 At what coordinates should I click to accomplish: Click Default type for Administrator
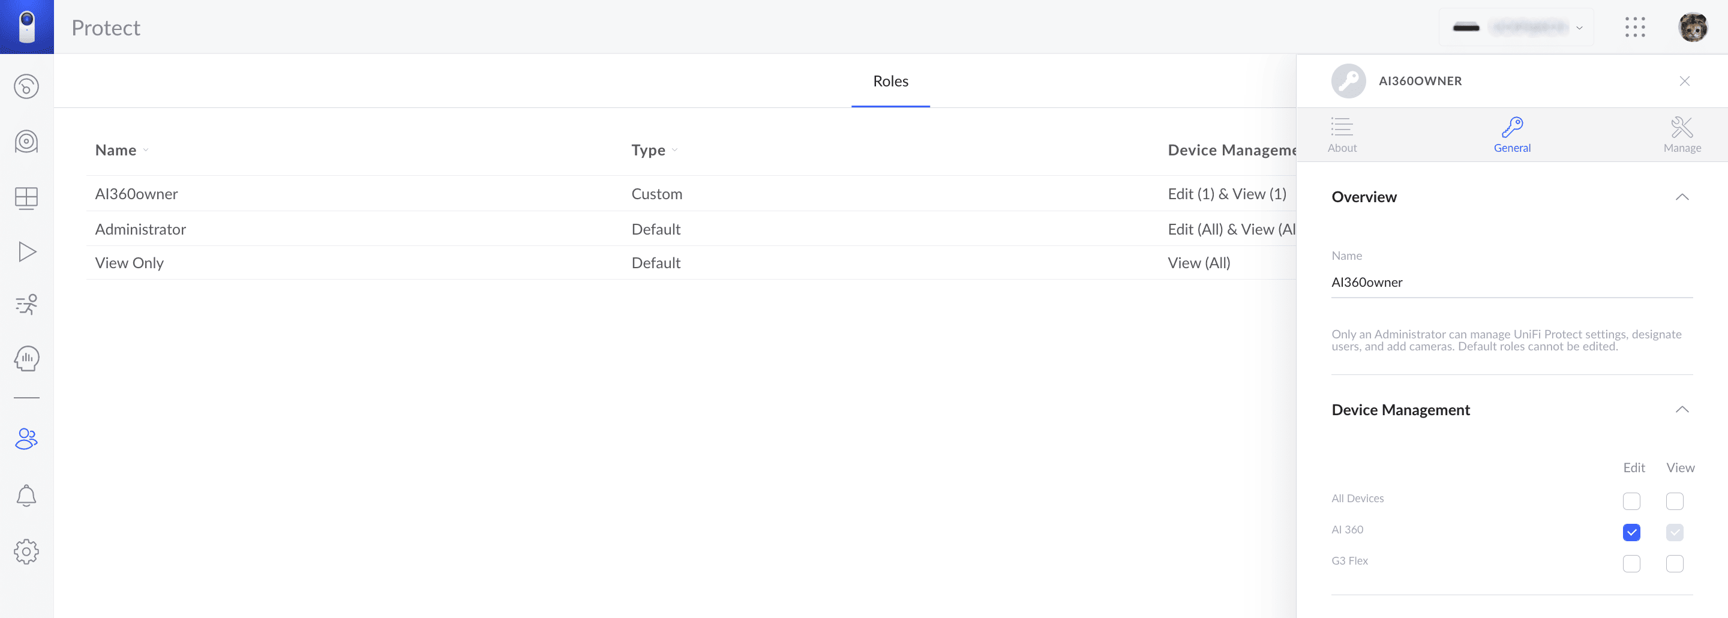(x=655, y=229)
